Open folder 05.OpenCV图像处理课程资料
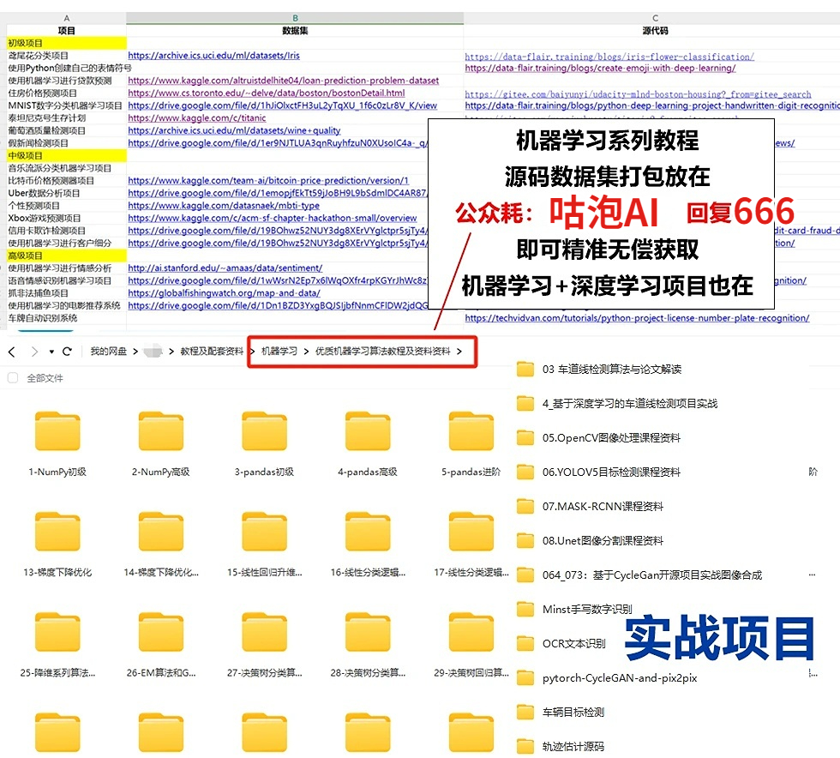This screenshot has width=840, height=758. 598,437
